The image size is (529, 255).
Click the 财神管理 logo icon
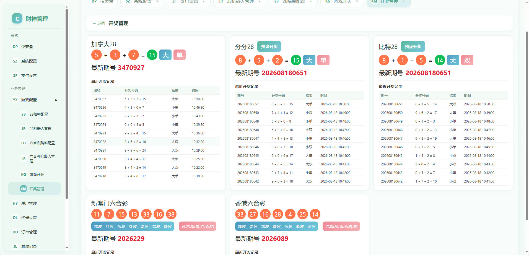[x=17, y=19]
